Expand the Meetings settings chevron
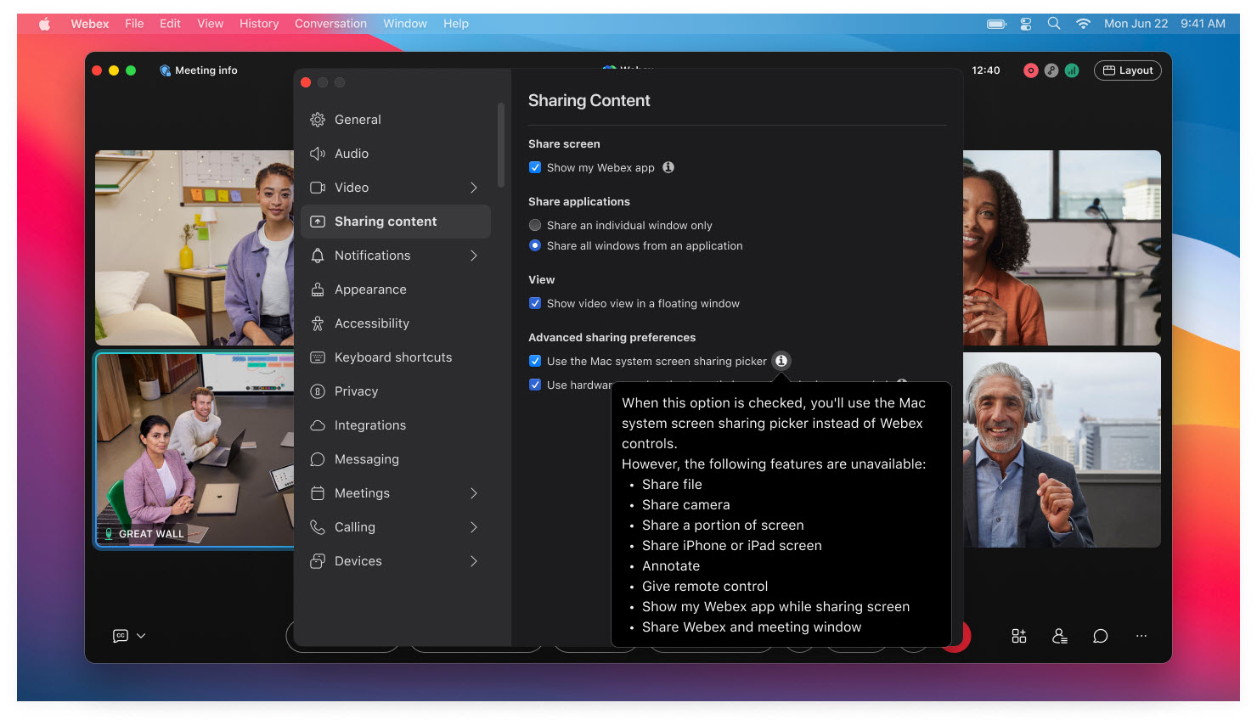The image size is (1257, 725). point(474,493)
